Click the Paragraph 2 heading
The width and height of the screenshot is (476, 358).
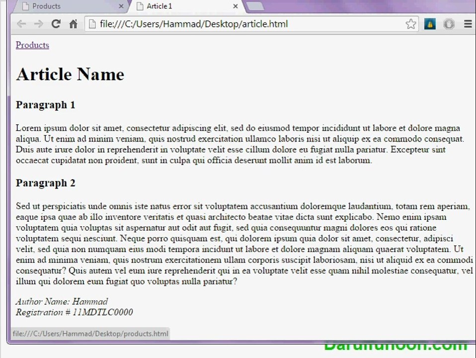coord(46,183)
